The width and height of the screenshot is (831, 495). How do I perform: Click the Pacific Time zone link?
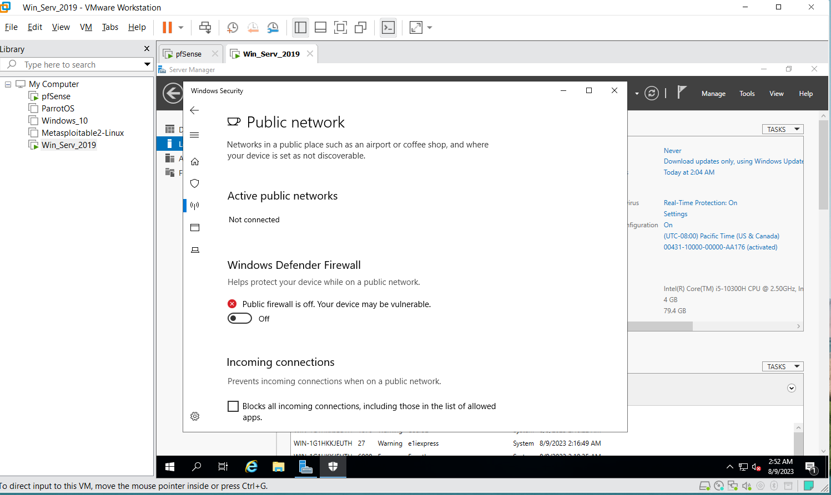pyautogui.click(x=722, y=236)
